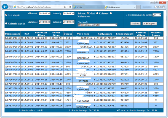Click permit number 156286
This screenshot has width=168, height=118.
(125, 38)
